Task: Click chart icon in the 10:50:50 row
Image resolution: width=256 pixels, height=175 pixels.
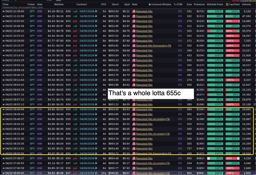Action: 96,21
